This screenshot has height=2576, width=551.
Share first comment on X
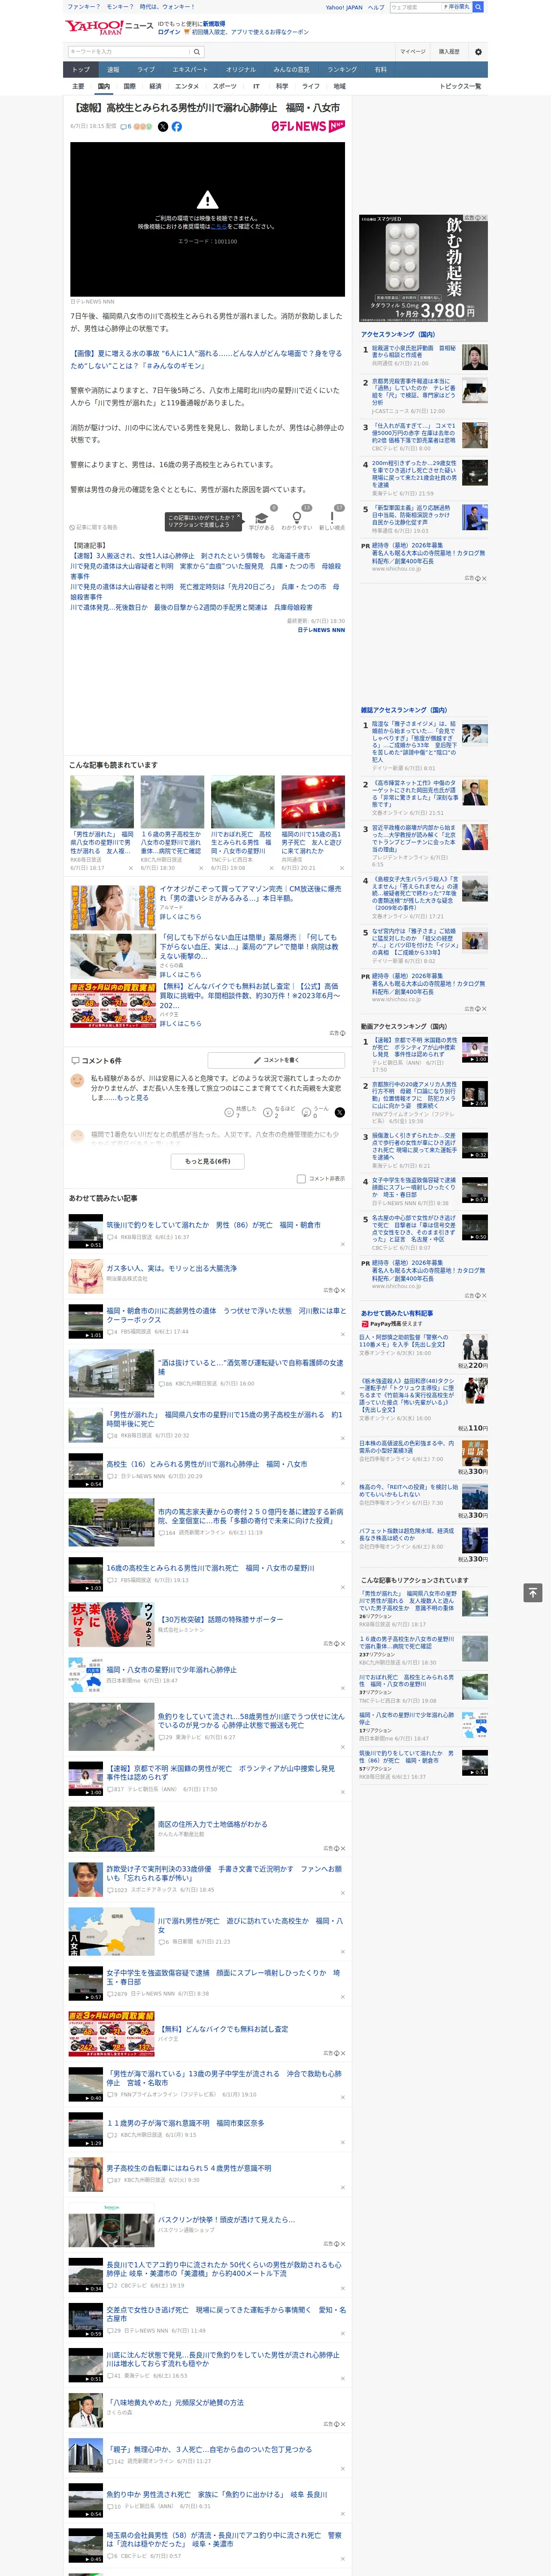[x=340, y=1112]
